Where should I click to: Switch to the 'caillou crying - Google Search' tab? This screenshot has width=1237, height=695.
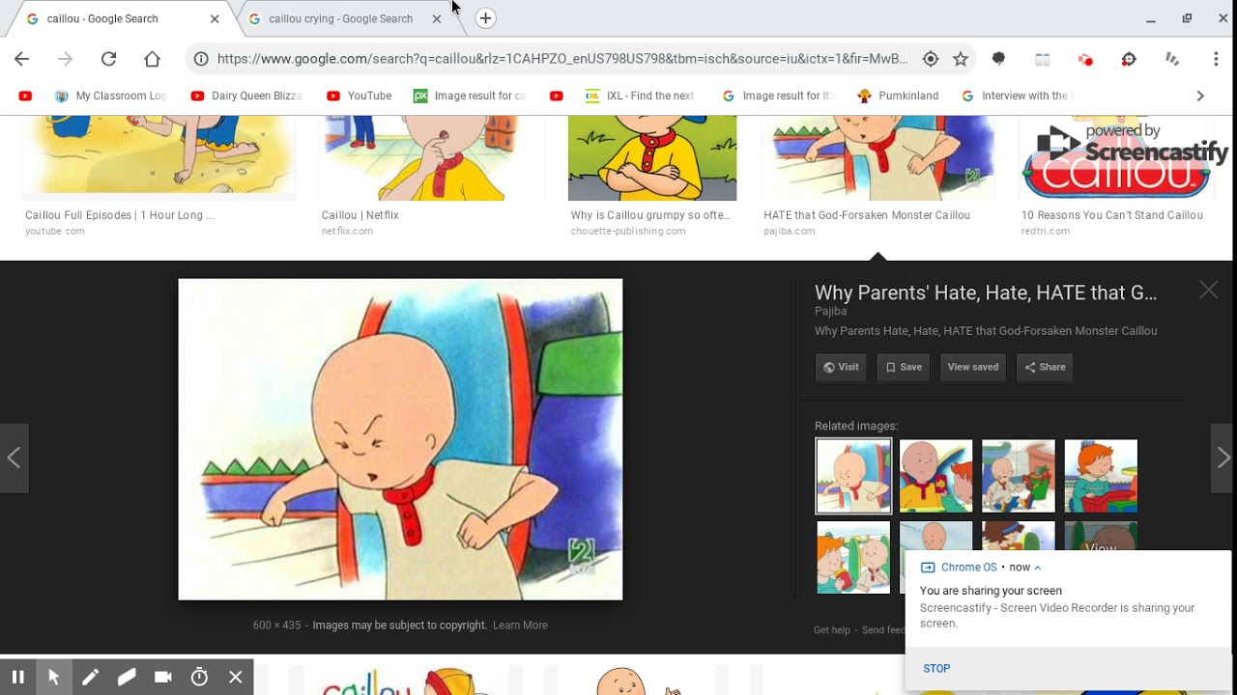click(340, 18)
